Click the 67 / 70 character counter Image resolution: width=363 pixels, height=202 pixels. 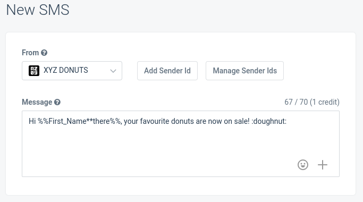pos(296,102)
